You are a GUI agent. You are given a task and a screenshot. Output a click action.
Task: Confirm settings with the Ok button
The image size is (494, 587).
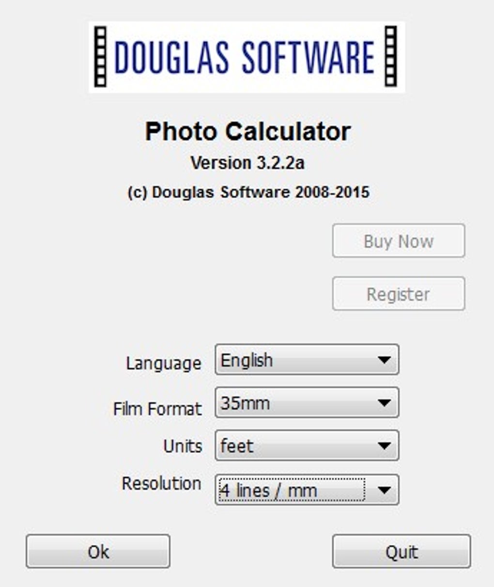(98, 551)
